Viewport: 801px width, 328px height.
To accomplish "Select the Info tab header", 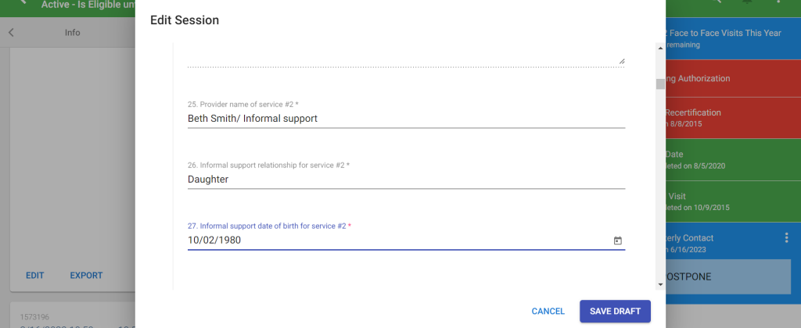I will click(x=72, y=33).
